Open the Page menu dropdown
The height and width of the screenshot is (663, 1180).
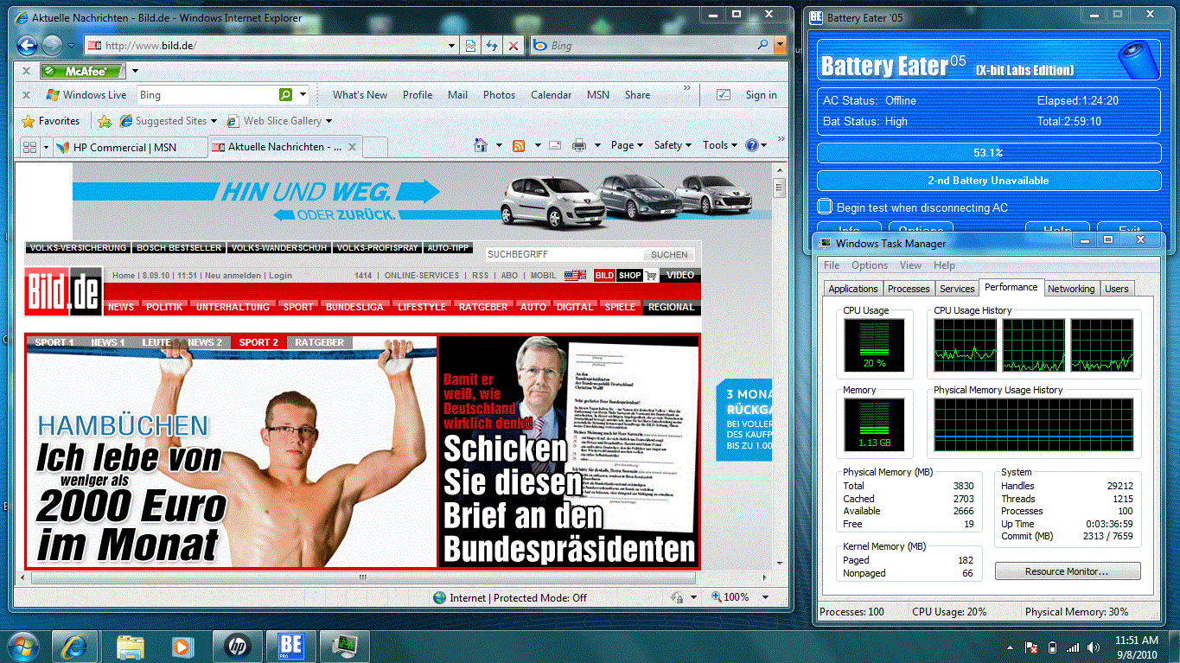(x=627, y=145)
